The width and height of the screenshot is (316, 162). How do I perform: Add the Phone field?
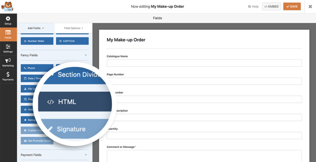click(x=37, y=68)
